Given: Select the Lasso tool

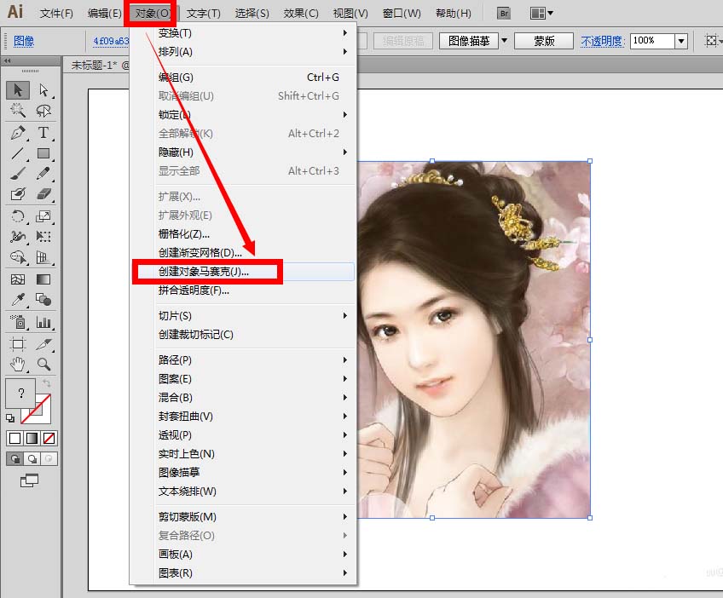Looking at the screenshot, I should click(43, 110).
